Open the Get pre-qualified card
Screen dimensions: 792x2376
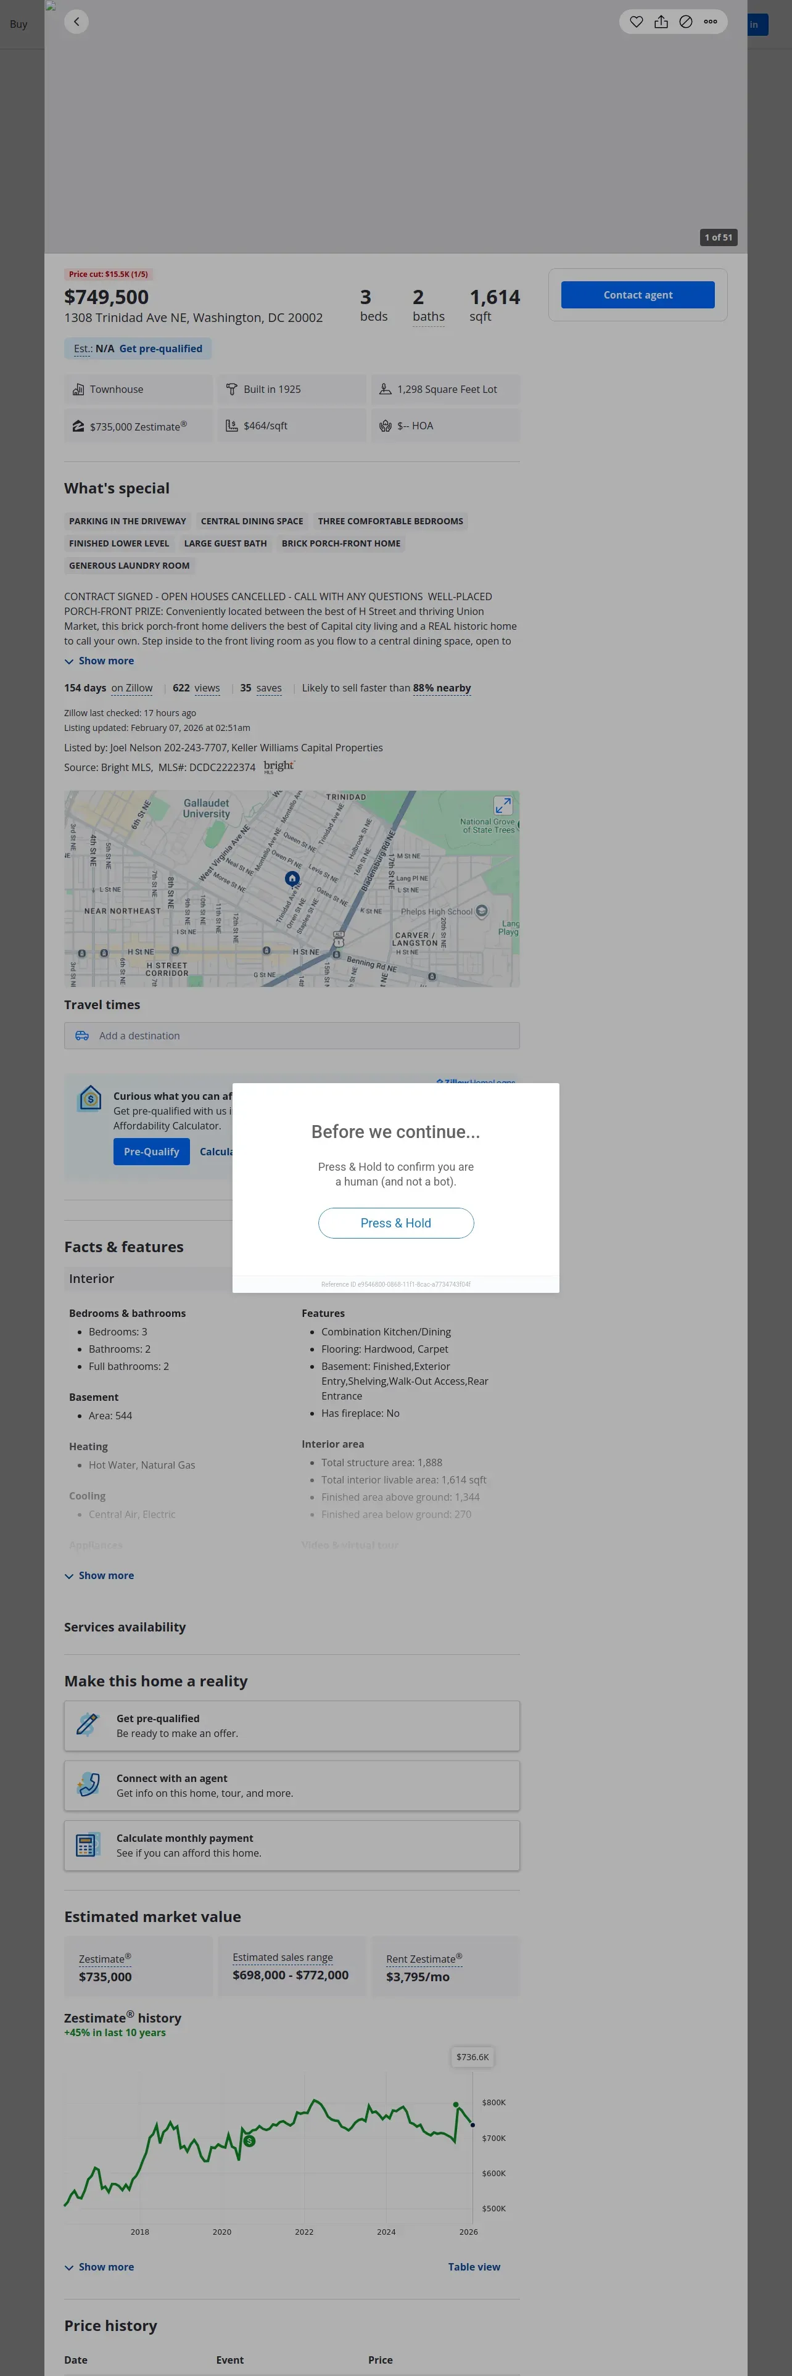click(291, 1726)
